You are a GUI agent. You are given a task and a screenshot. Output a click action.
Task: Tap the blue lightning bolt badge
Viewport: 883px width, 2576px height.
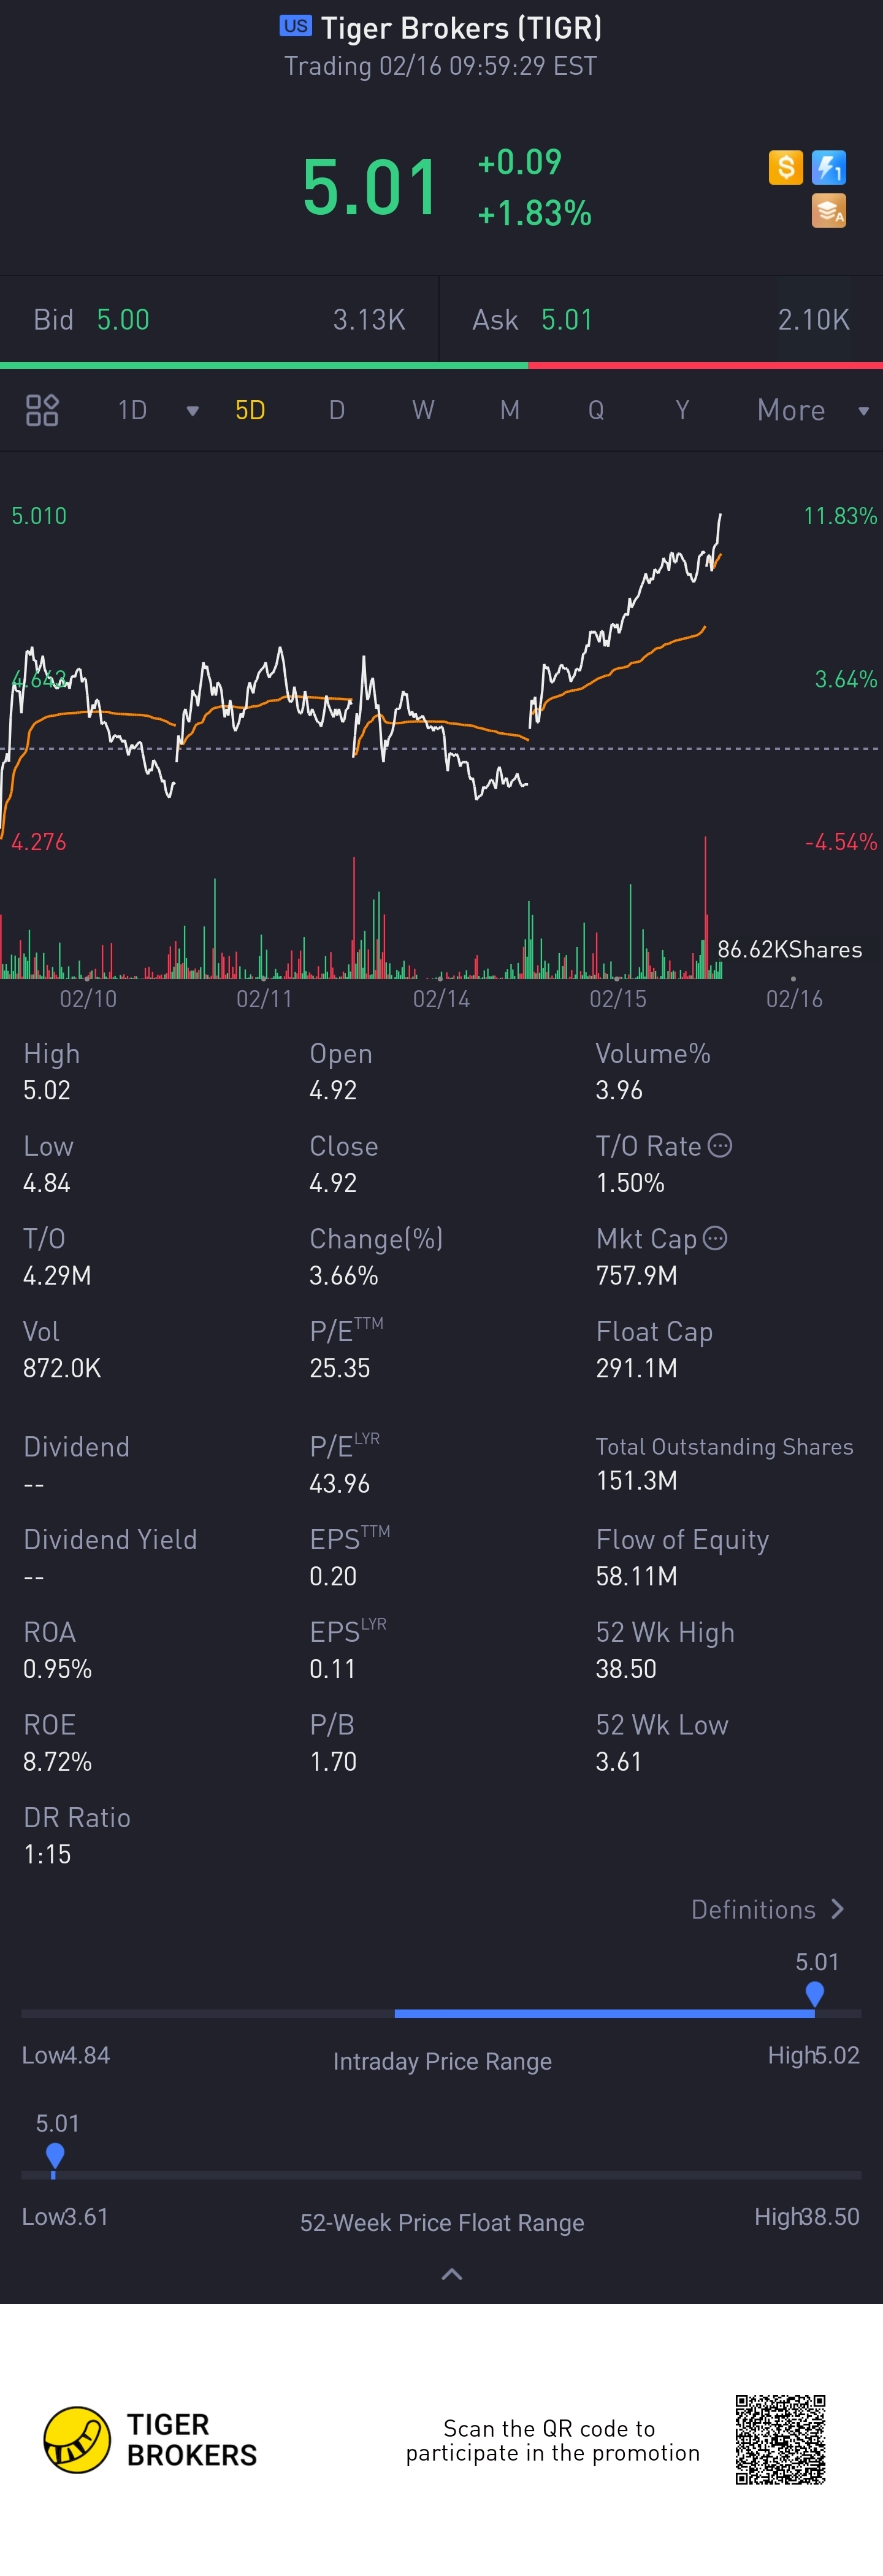click(x=828, y=167)
